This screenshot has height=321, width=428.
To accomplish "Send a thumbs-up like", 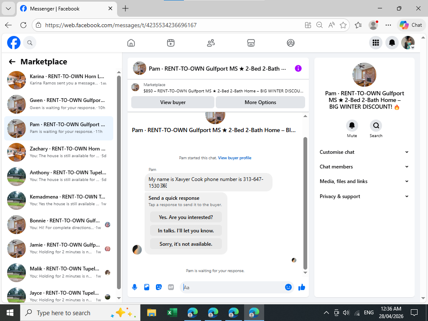I will click(302, 287).
